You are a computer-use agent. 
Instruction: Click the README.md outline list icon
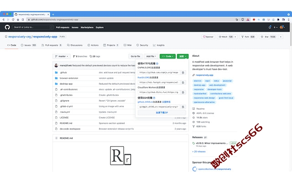(x=56, y=138)
